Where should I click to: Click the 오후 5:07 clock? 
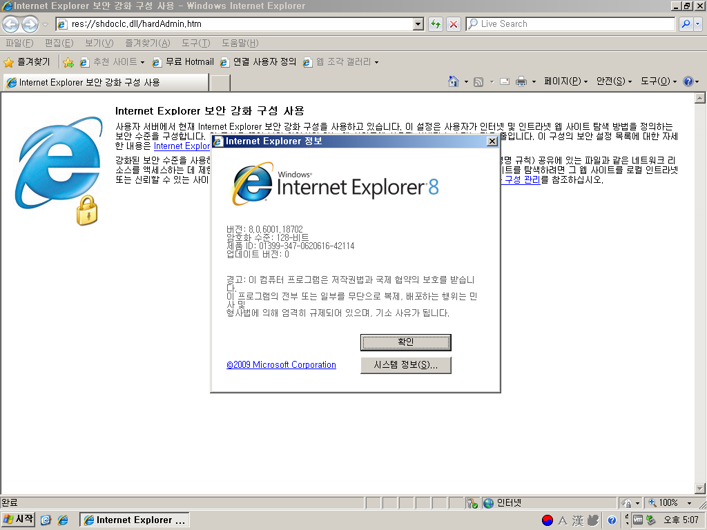pos(680,520)
